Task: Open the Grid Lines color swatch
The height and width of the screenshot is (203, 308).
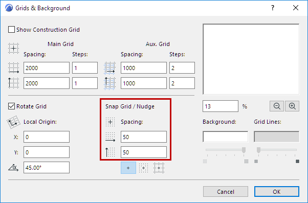Action: pos(276,137)
